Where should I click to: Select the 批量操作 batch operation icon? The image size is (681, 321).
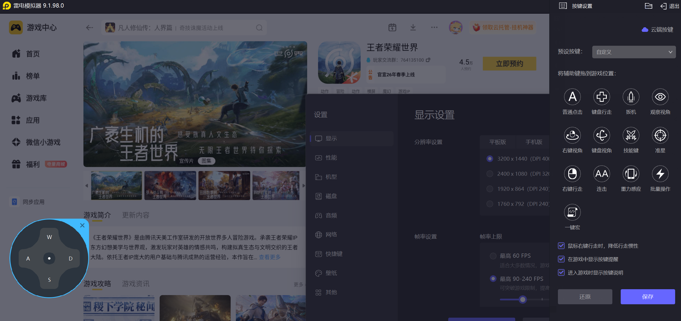coord(660,174)
